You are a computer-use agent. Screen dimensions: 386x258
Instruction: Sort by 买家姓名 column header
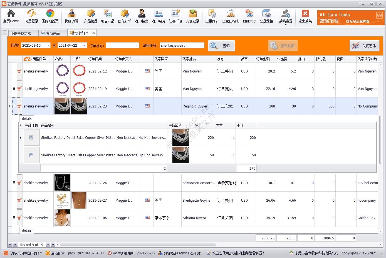(x=199, y=59)
